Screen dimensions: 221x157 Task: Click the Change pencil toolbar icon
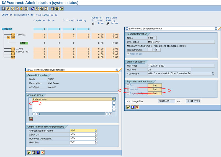[8, 9]
